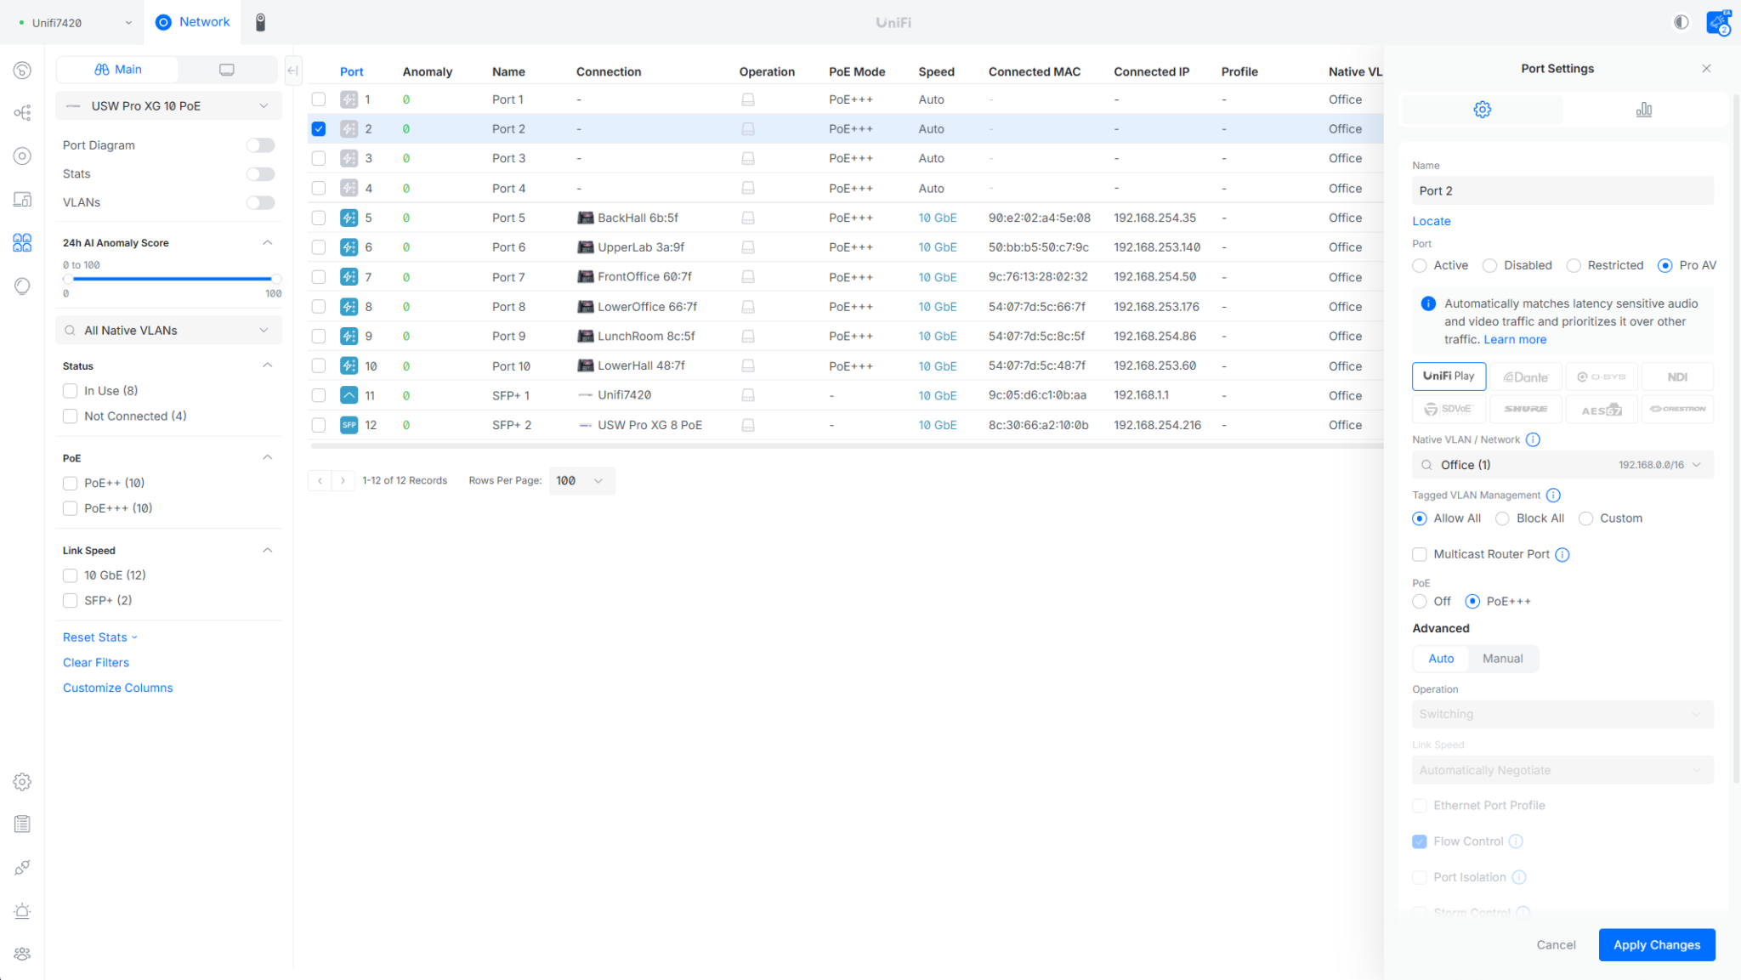This screenshot has width=1741, height=980.
Task: Toggle dark mode icon in top bar
Action: [x=1681, y=22]
